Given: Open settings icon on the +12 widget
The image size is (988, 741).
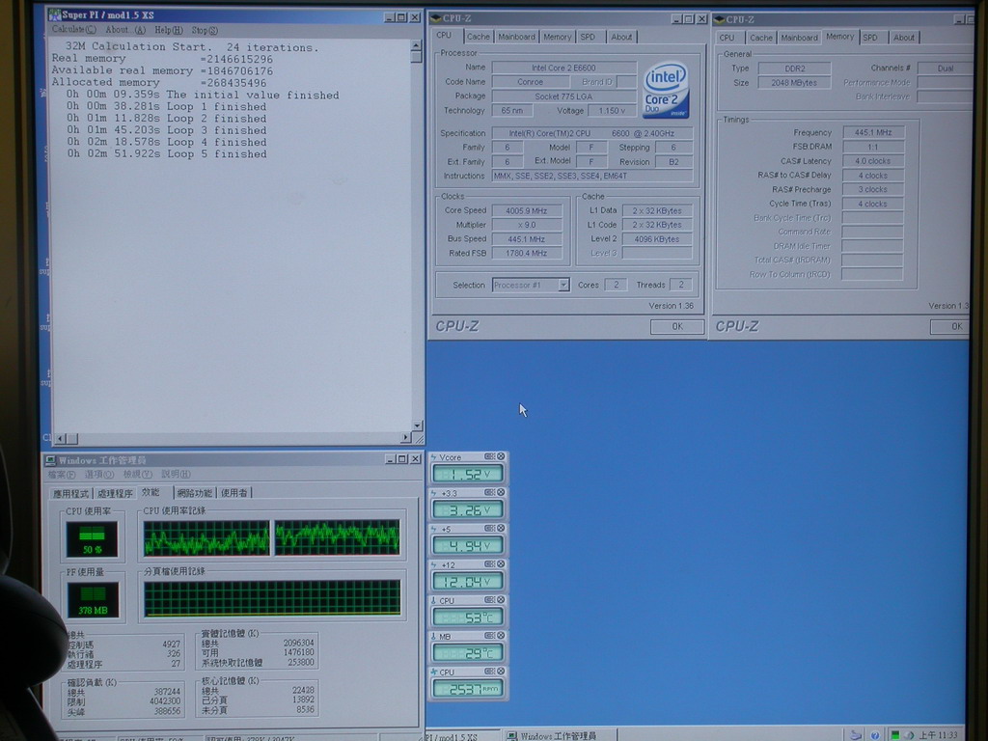Looking at the screenshot, I should tap(489, 564).
